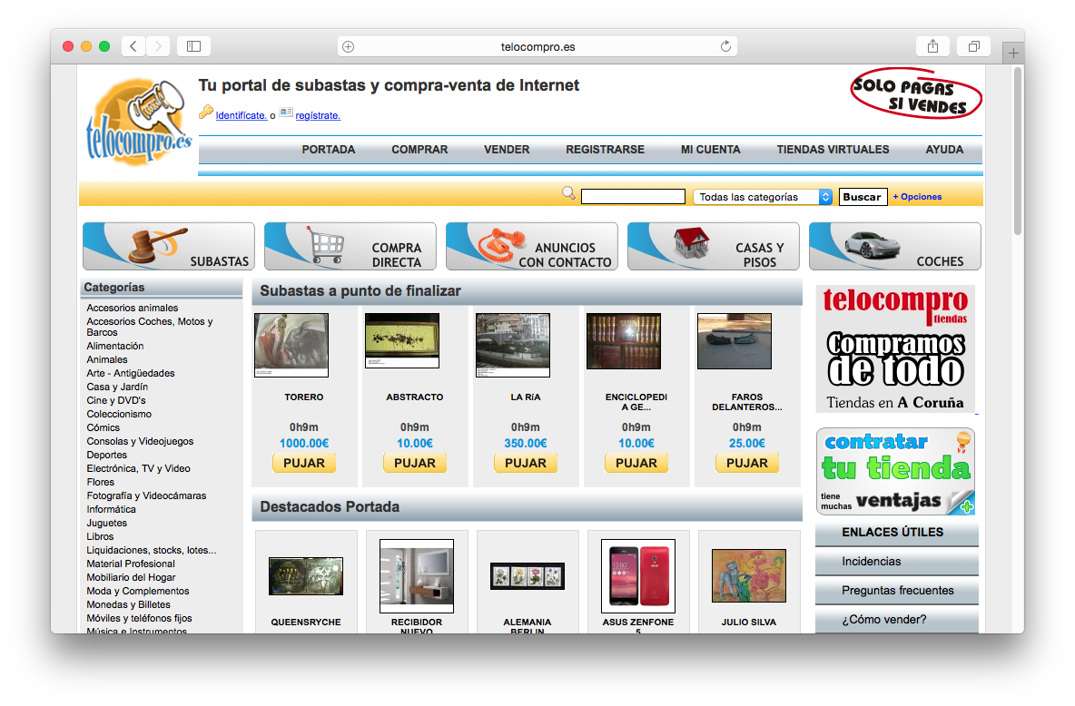Go back with Safari's back arrow

click(x=133, y=46)
